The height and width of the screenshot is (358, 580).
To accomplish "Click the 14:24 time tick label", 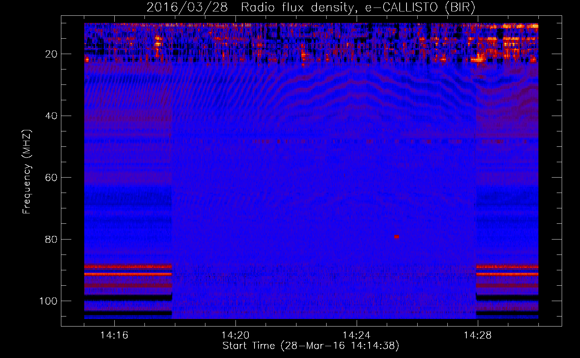I will (x=357, y=335).
